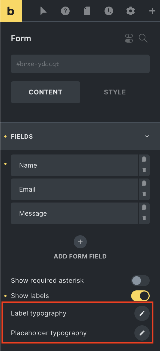160x351 pixels.
Task: Toggle the element states switch icon
Action: [129, 38]
